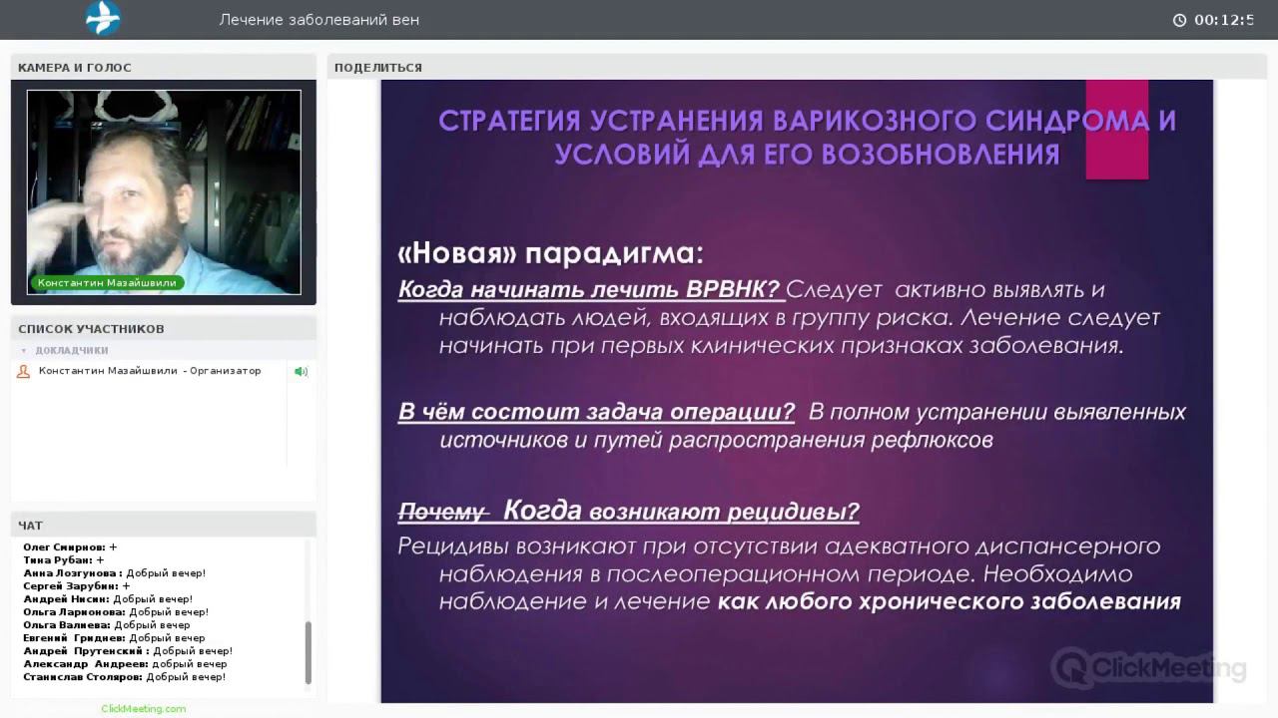Click chat message from Евгений Гриднев

(114, 638)
